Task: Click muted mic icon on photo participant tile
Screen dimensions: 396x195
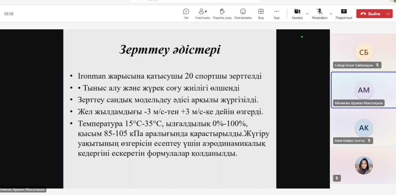Action: pos(337,178)
